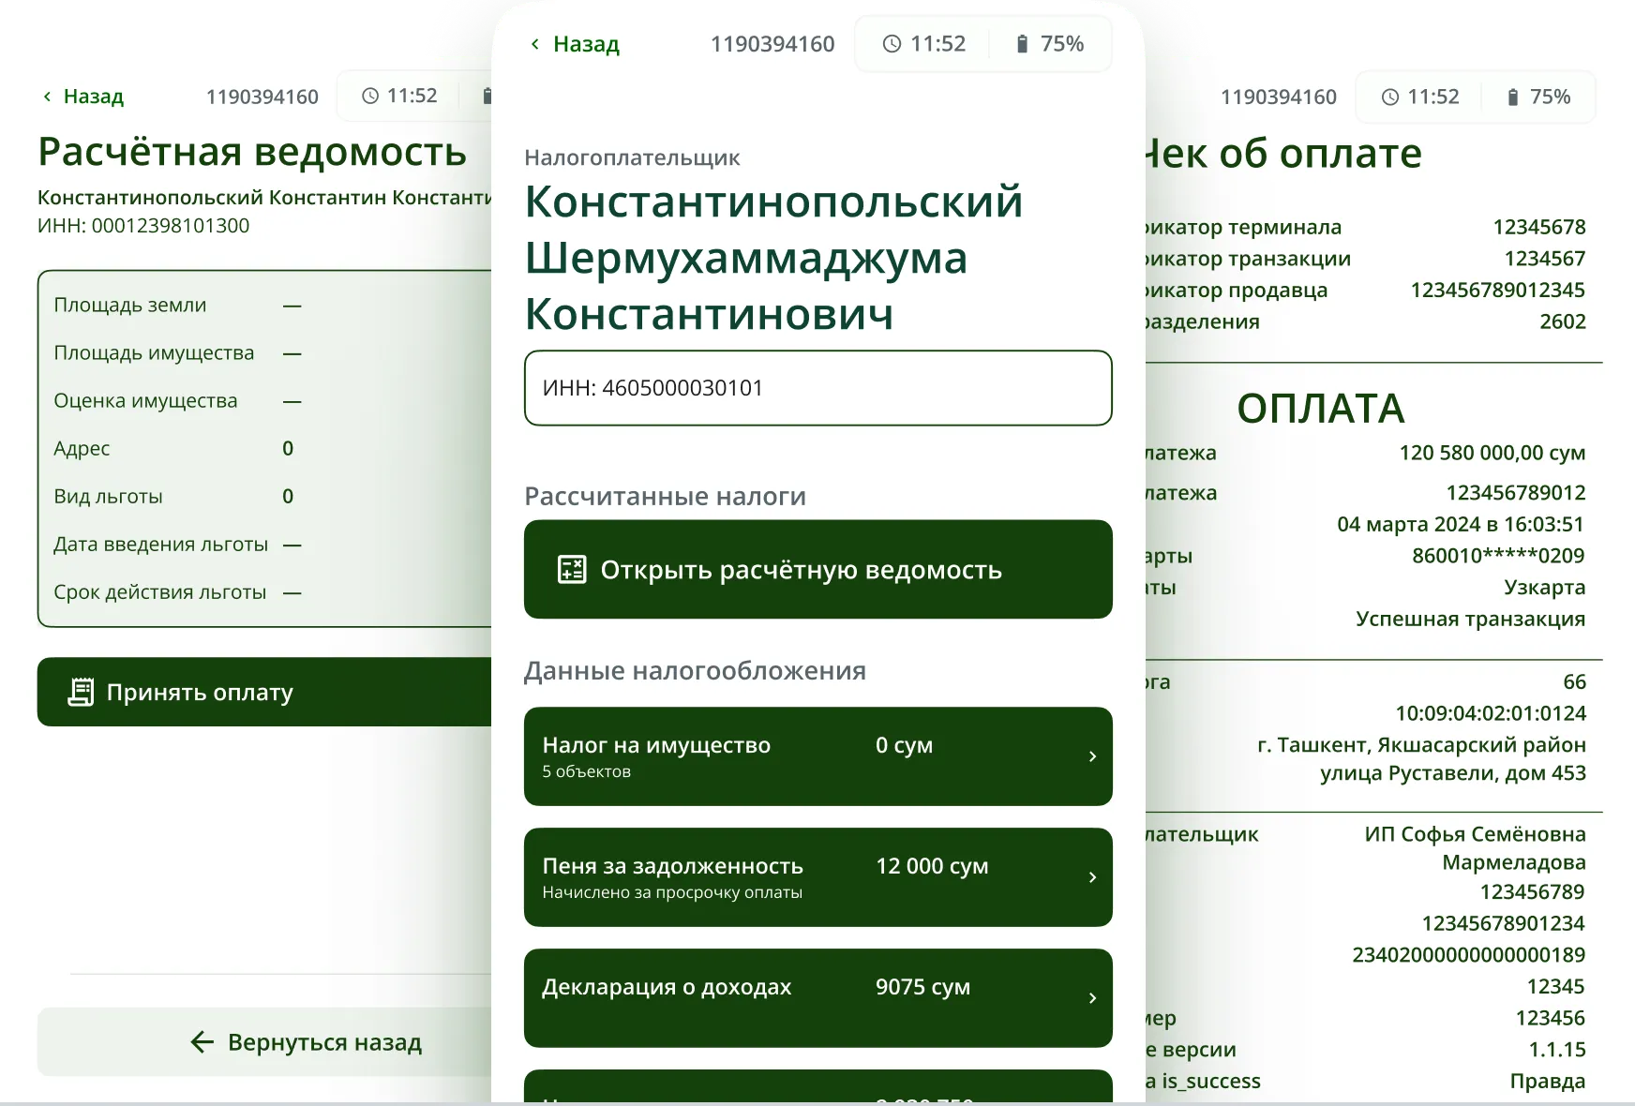Image resolution: width=1635 pixels, height=1106 pixels.
Task: Tap the back chevron icon on the center screen
Action: pyautogui.click(x=534, y=44)
